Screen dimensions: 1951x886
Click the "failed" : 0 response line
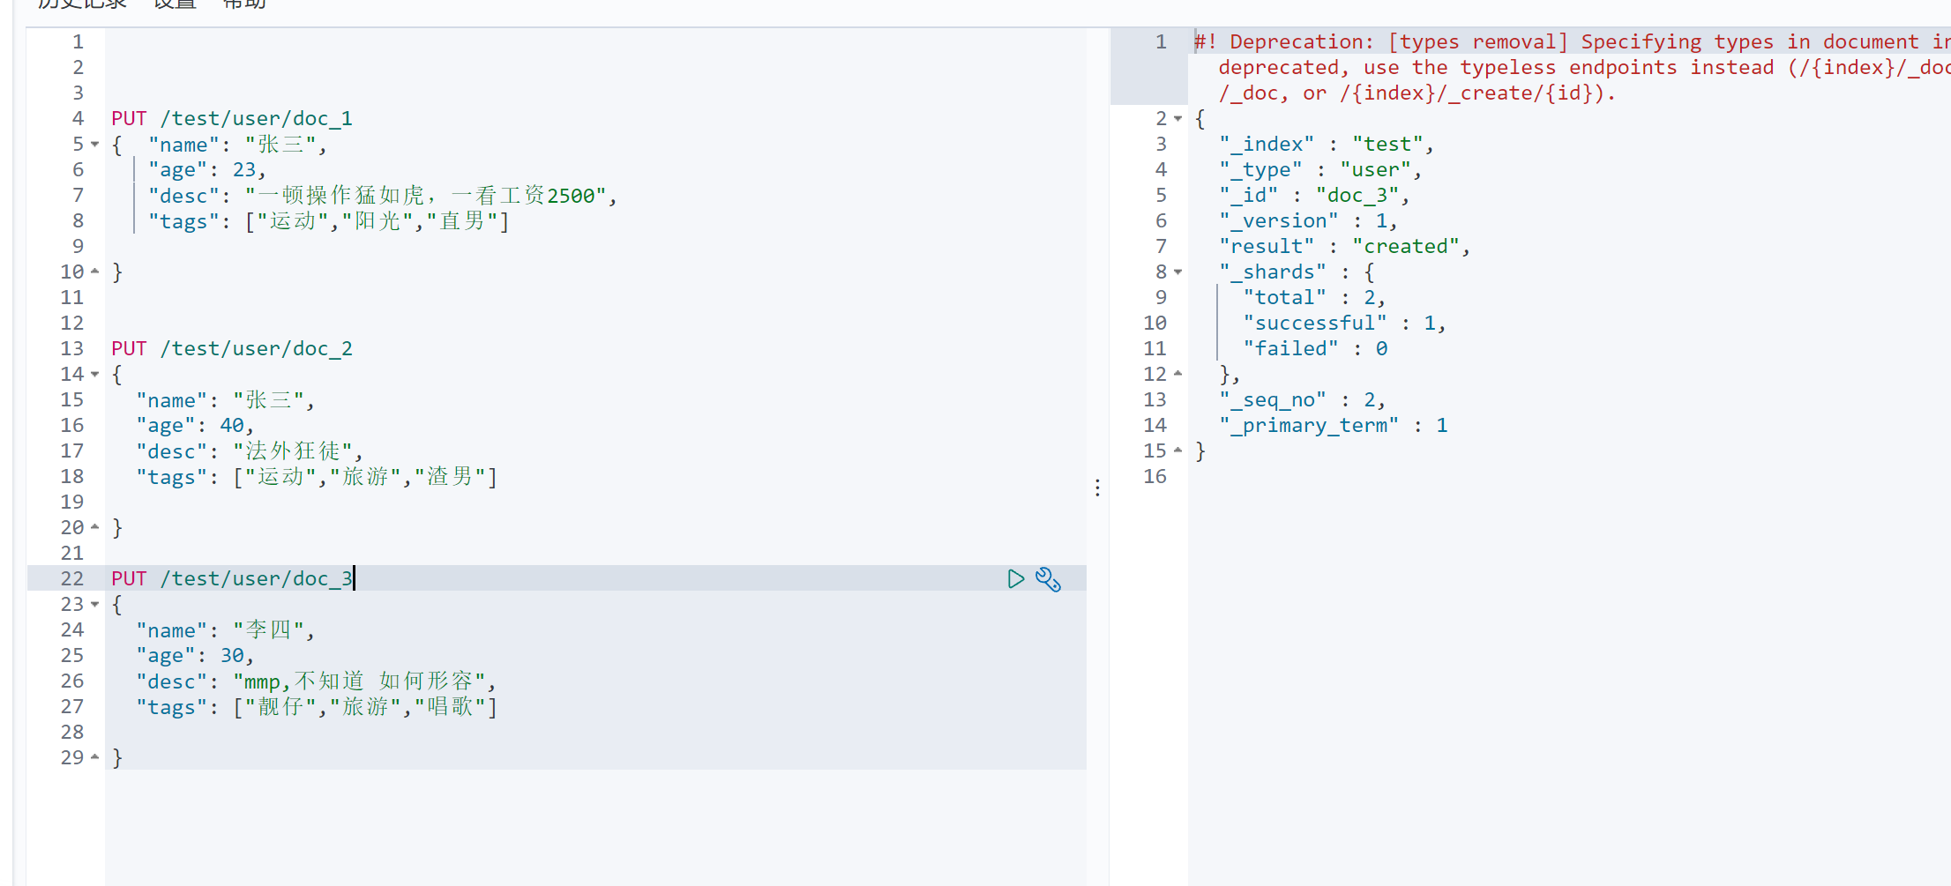pos(1315,348)
